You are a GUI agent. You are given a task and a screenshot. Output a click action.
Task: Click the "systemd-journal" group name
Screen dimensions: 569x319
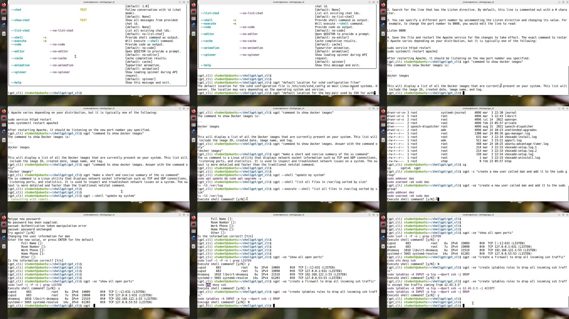pos(453,113)
